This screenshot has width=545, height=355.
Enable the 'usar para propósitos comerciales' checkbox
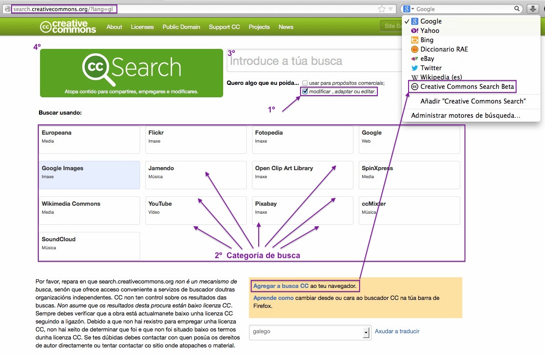305,83
